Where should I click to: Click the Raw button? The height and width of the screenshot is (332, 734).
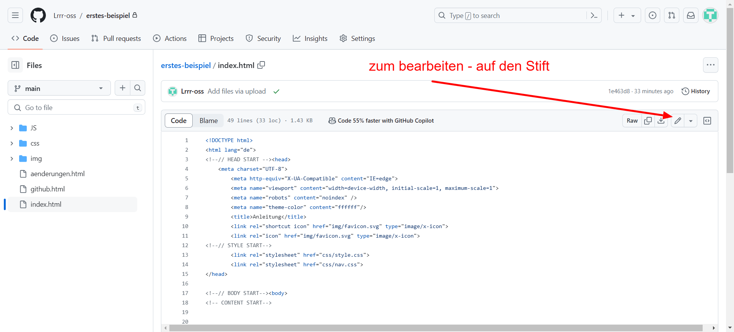(632, 121)
